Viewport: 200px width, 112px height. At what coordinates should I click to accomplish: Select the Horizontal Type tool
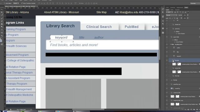point(2,30)
